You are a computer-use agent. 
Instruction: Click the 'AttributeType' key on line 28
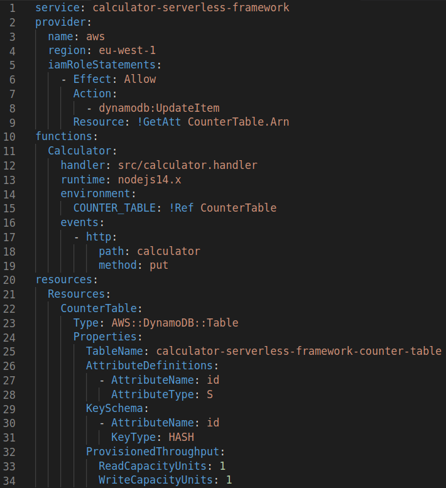coord(153,394)
